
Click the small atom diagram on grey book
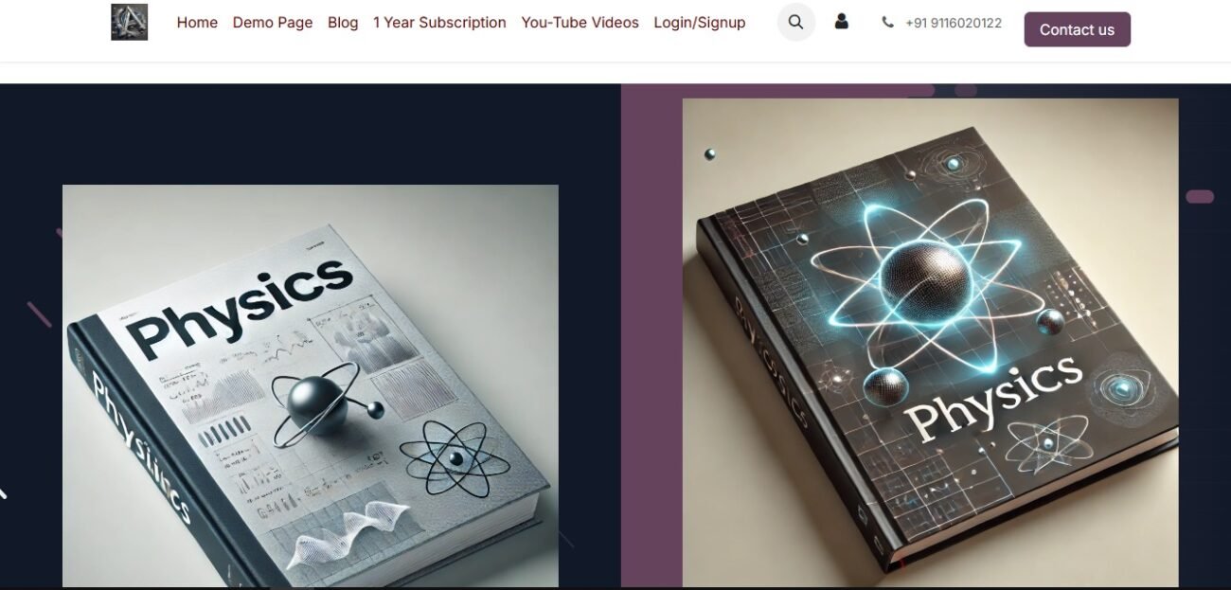coord(455,459)
